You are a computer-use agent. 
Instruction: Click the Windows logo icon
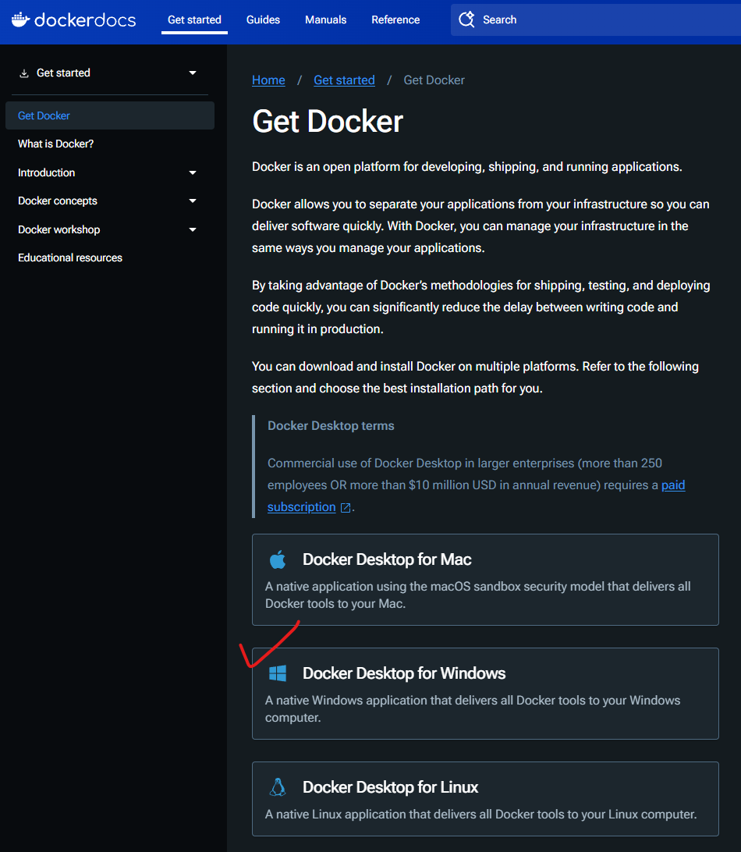pos(278,673)
